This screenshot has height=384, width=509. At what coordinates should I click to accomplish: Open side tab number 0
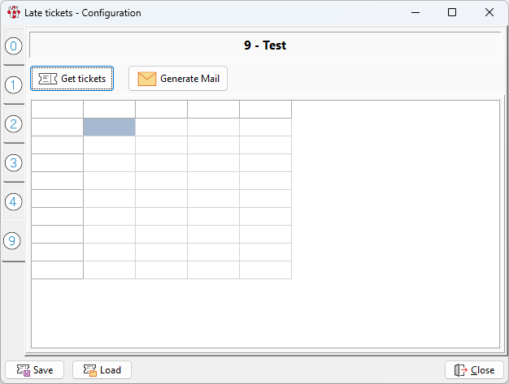pos(13,46)
